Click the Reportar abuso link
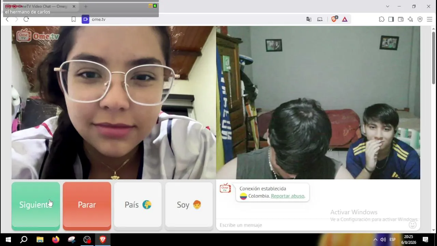Screen dimensions: 437x246 (287, 196)
